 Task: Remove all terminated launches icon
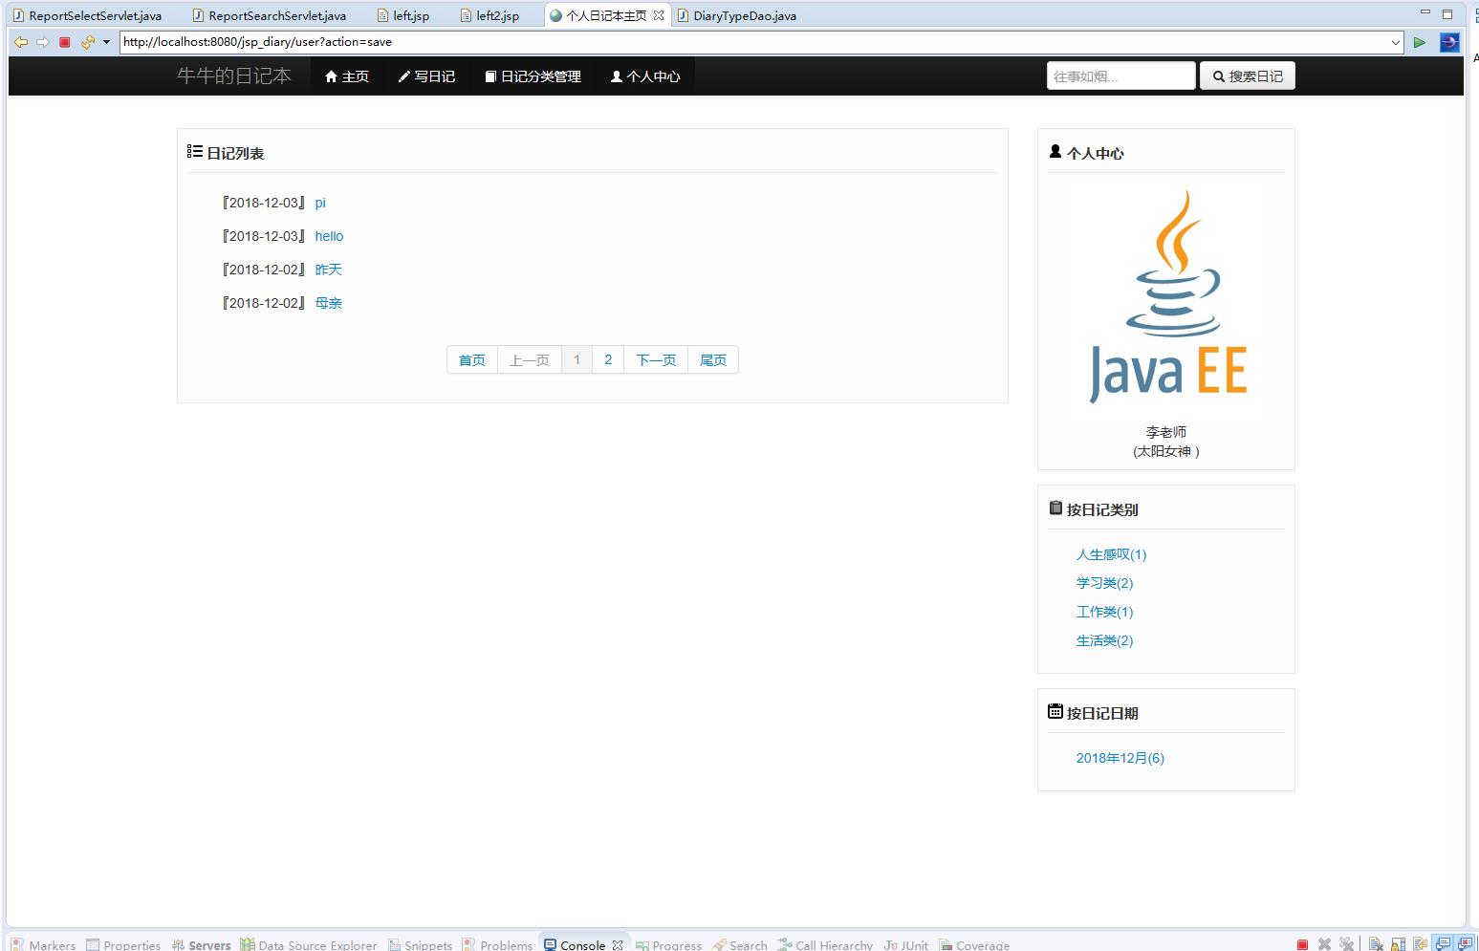(x=1346, y=944)
